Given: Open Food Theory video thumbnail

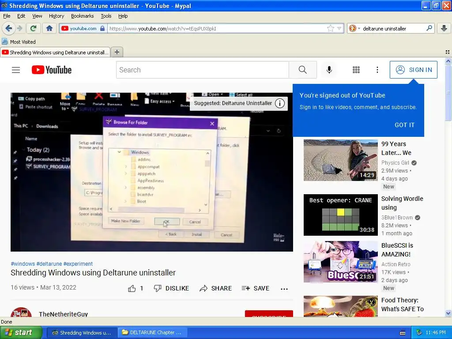Looking at the screenshot, I should click(340, 306).
